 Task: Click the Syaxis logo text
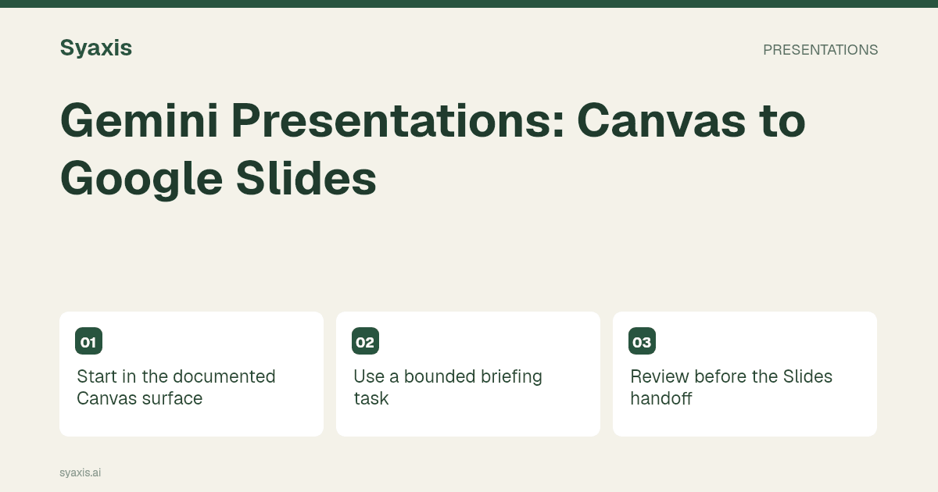tap(95, 48)
